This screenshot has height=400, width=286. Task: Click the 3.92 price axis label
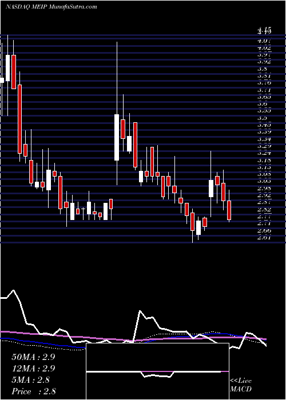coord(264,62)
